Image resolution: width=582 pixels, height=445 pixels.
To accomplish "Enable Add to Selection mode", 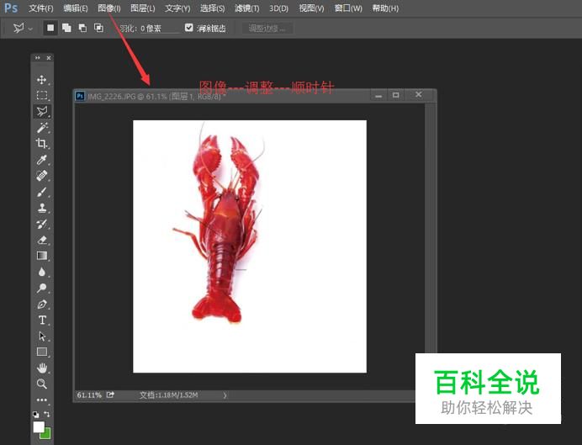I will pyautogui.click(x=66, y=28).
